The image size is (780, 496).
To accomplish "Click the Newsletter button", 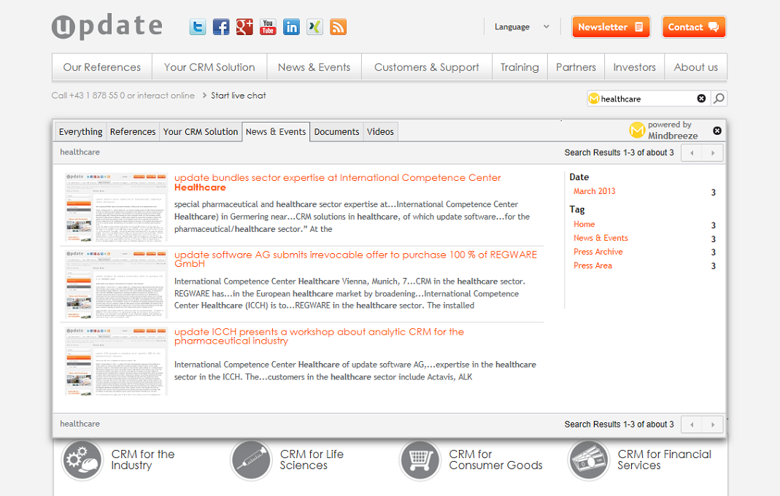I will 611,27.
